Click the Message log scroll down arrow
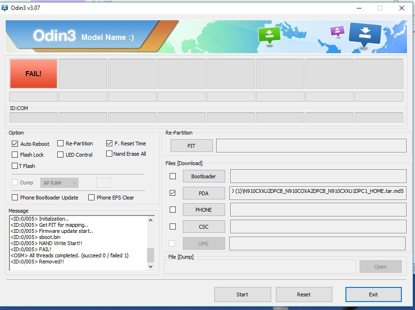Image resolution: width=415 pixels, height=310 pixels. [x=150, y=267]
